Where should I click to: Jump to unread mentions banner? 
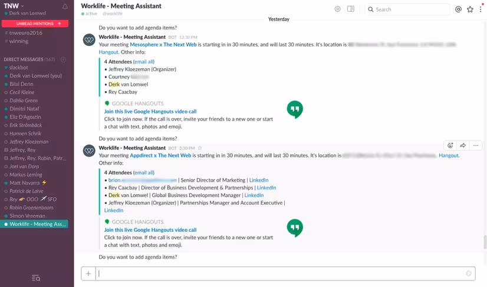pyautogui.click(x=35, y=24)
